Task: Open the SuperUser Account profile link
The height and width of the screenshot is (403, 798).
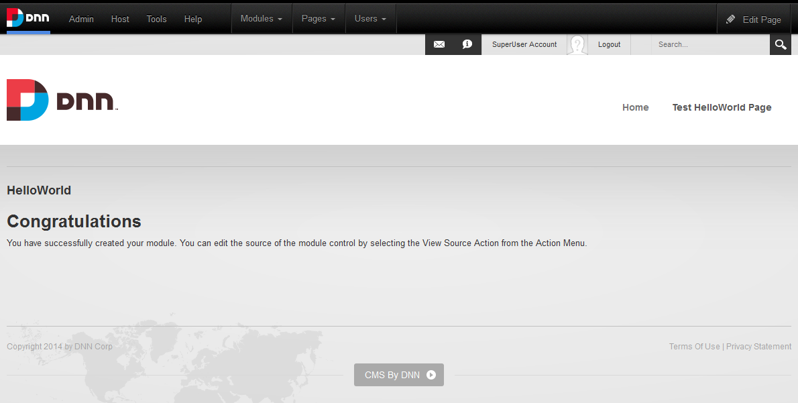Action: tap(524, 44)
